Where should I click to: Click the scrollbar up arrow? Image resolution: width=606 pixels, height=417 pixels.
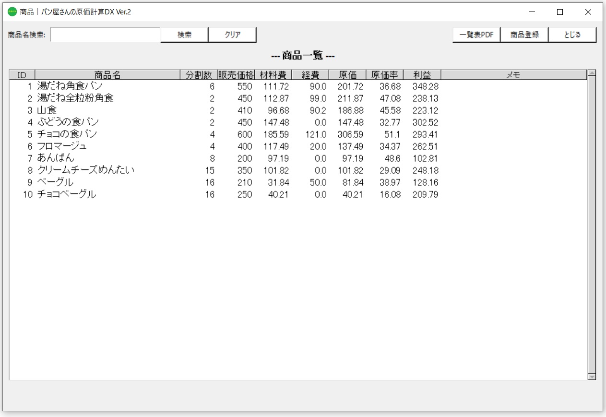point(591,73)
